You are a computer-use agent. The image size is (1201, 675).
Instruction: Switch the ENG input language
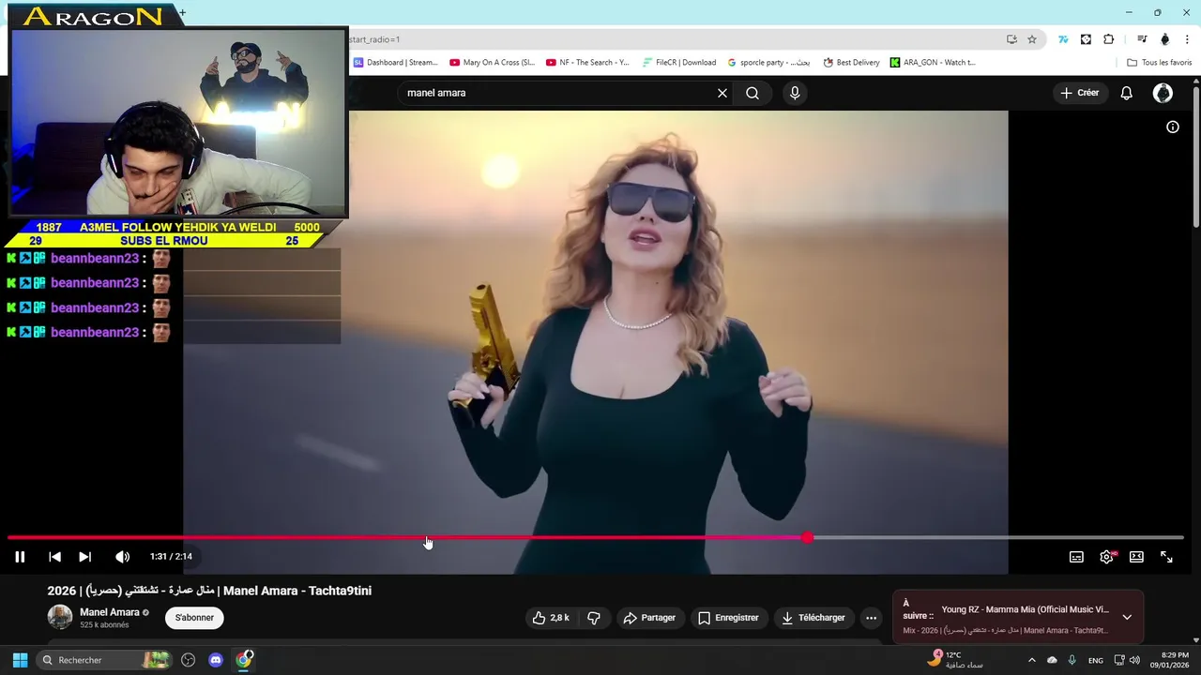point(1095,660)
